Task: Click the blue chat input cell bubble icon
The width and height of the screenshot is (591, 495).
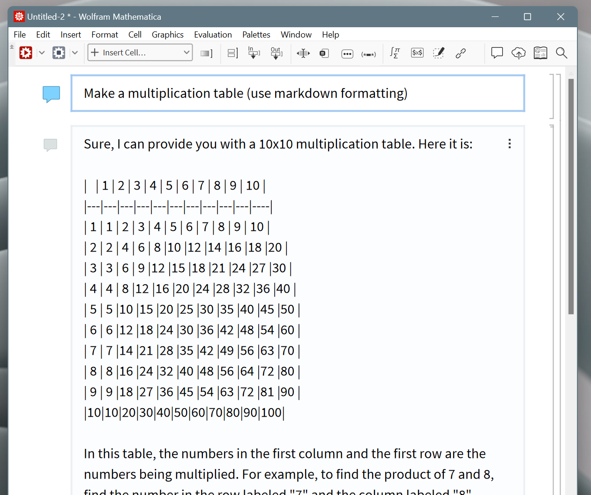Action: click(51, 94)
